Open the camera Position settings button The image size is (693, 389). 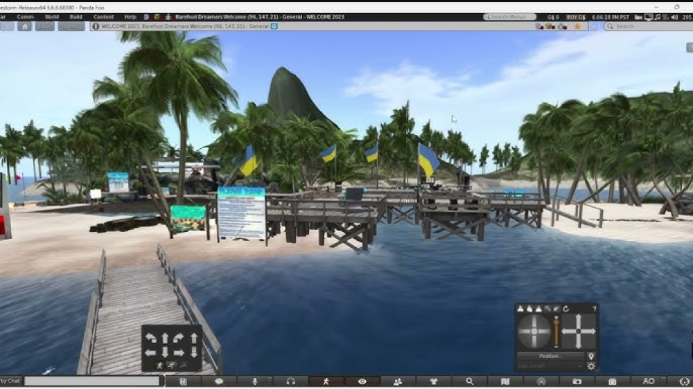[x=550, y=356]
